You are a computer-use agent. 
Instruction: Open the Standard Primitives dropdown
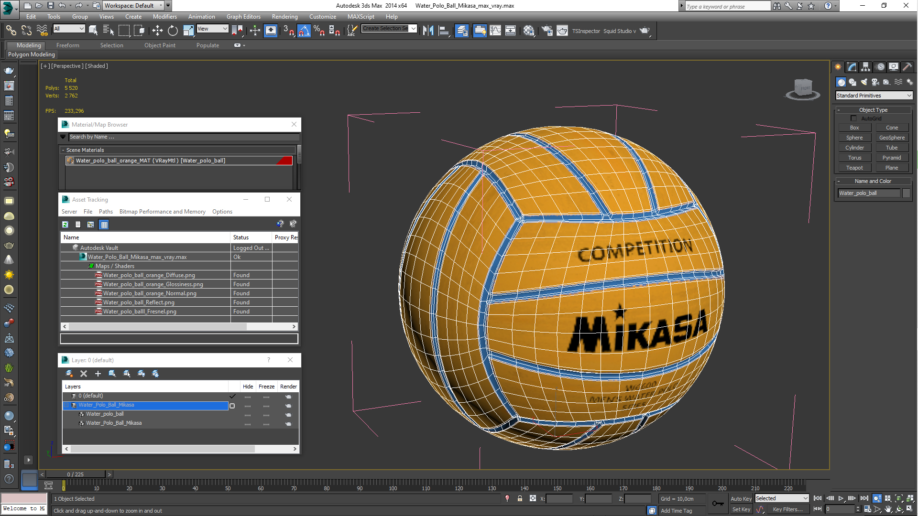(874, 96)
